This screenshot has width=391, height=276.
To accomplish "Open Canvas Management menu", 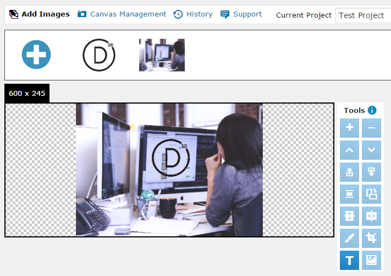I will [x=122, y=14].
